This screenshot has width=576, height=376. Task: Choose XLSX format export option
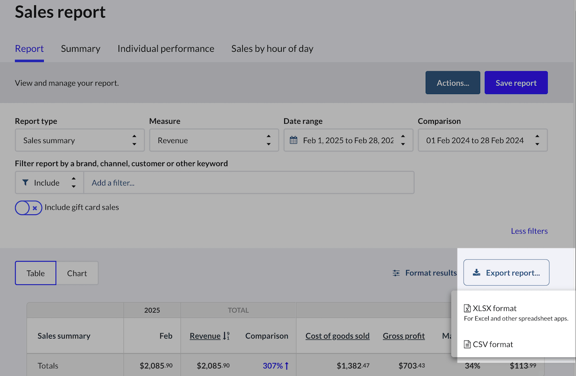tap(516, 313)
